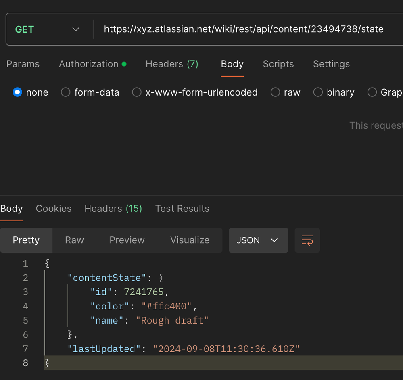
Task: Select the binary body radio button
Action: click(318, 92)
